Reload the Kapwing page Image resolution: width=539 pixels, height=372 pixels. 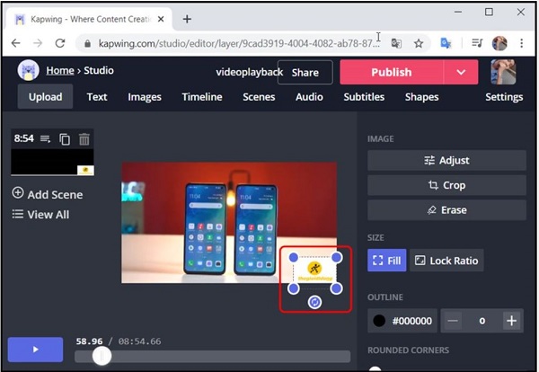point(60,43)
